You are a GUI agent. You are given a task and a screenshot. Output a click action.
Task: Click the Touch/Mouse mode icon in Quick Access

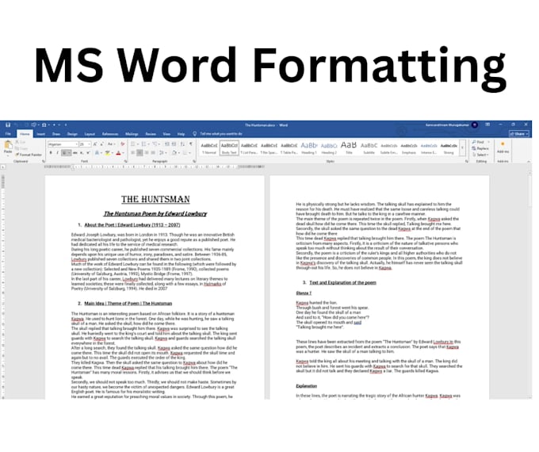[x=33, y=126]
